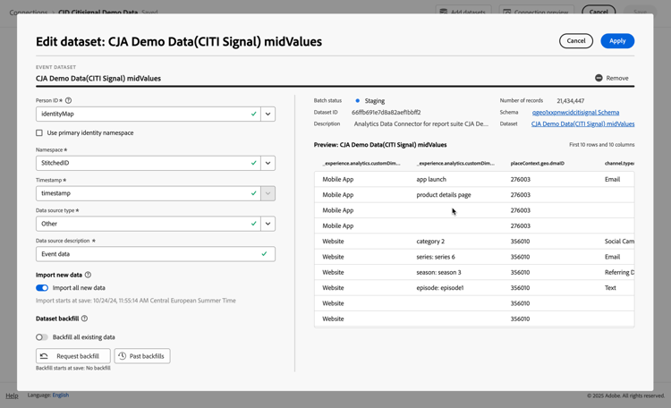Expand the Person ID dropdown
The width and height of the screenshot is (671, 408).
[x=268, y=115]
